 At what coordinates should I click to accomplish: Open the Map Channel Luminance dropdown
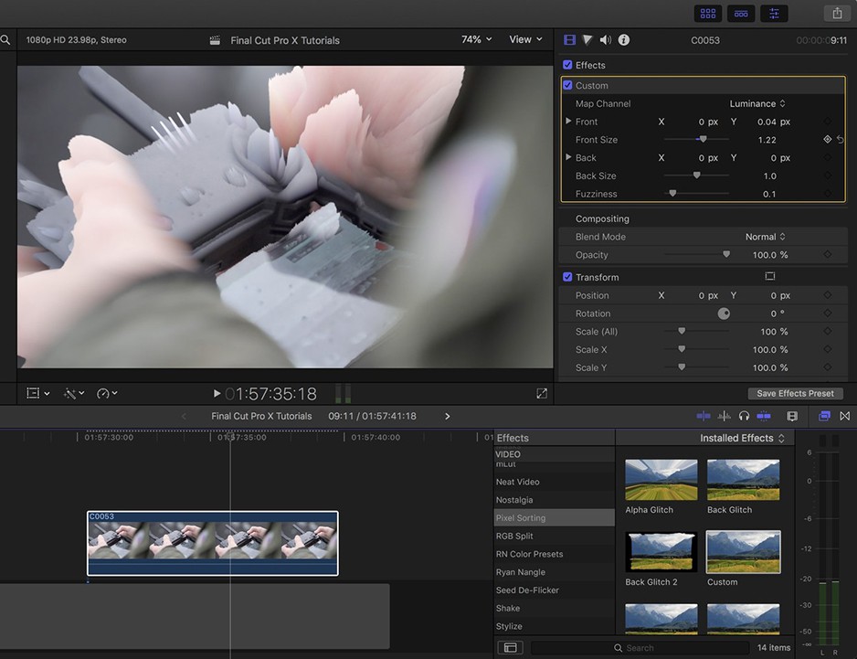pyautogui.click(x=757, y=103)
